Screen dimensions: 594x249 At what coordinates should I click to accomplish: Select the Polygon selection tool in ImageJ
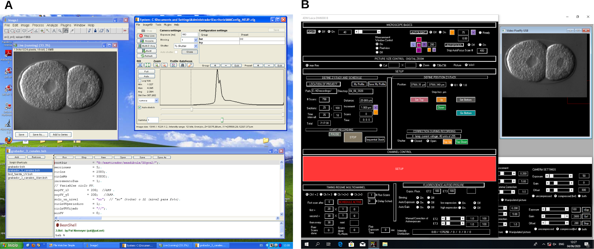[x=18, y=31]
